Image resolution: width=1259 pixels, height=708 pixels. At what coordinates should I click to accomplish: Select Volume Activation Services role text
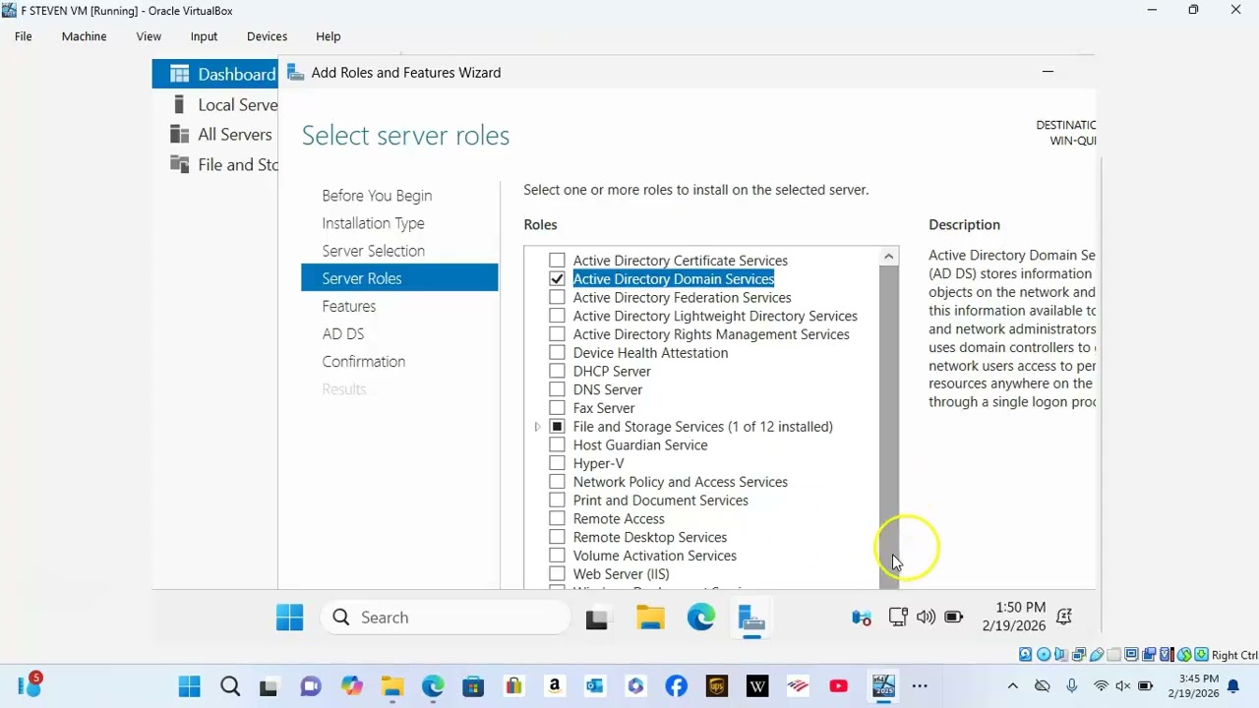[654, 556]
